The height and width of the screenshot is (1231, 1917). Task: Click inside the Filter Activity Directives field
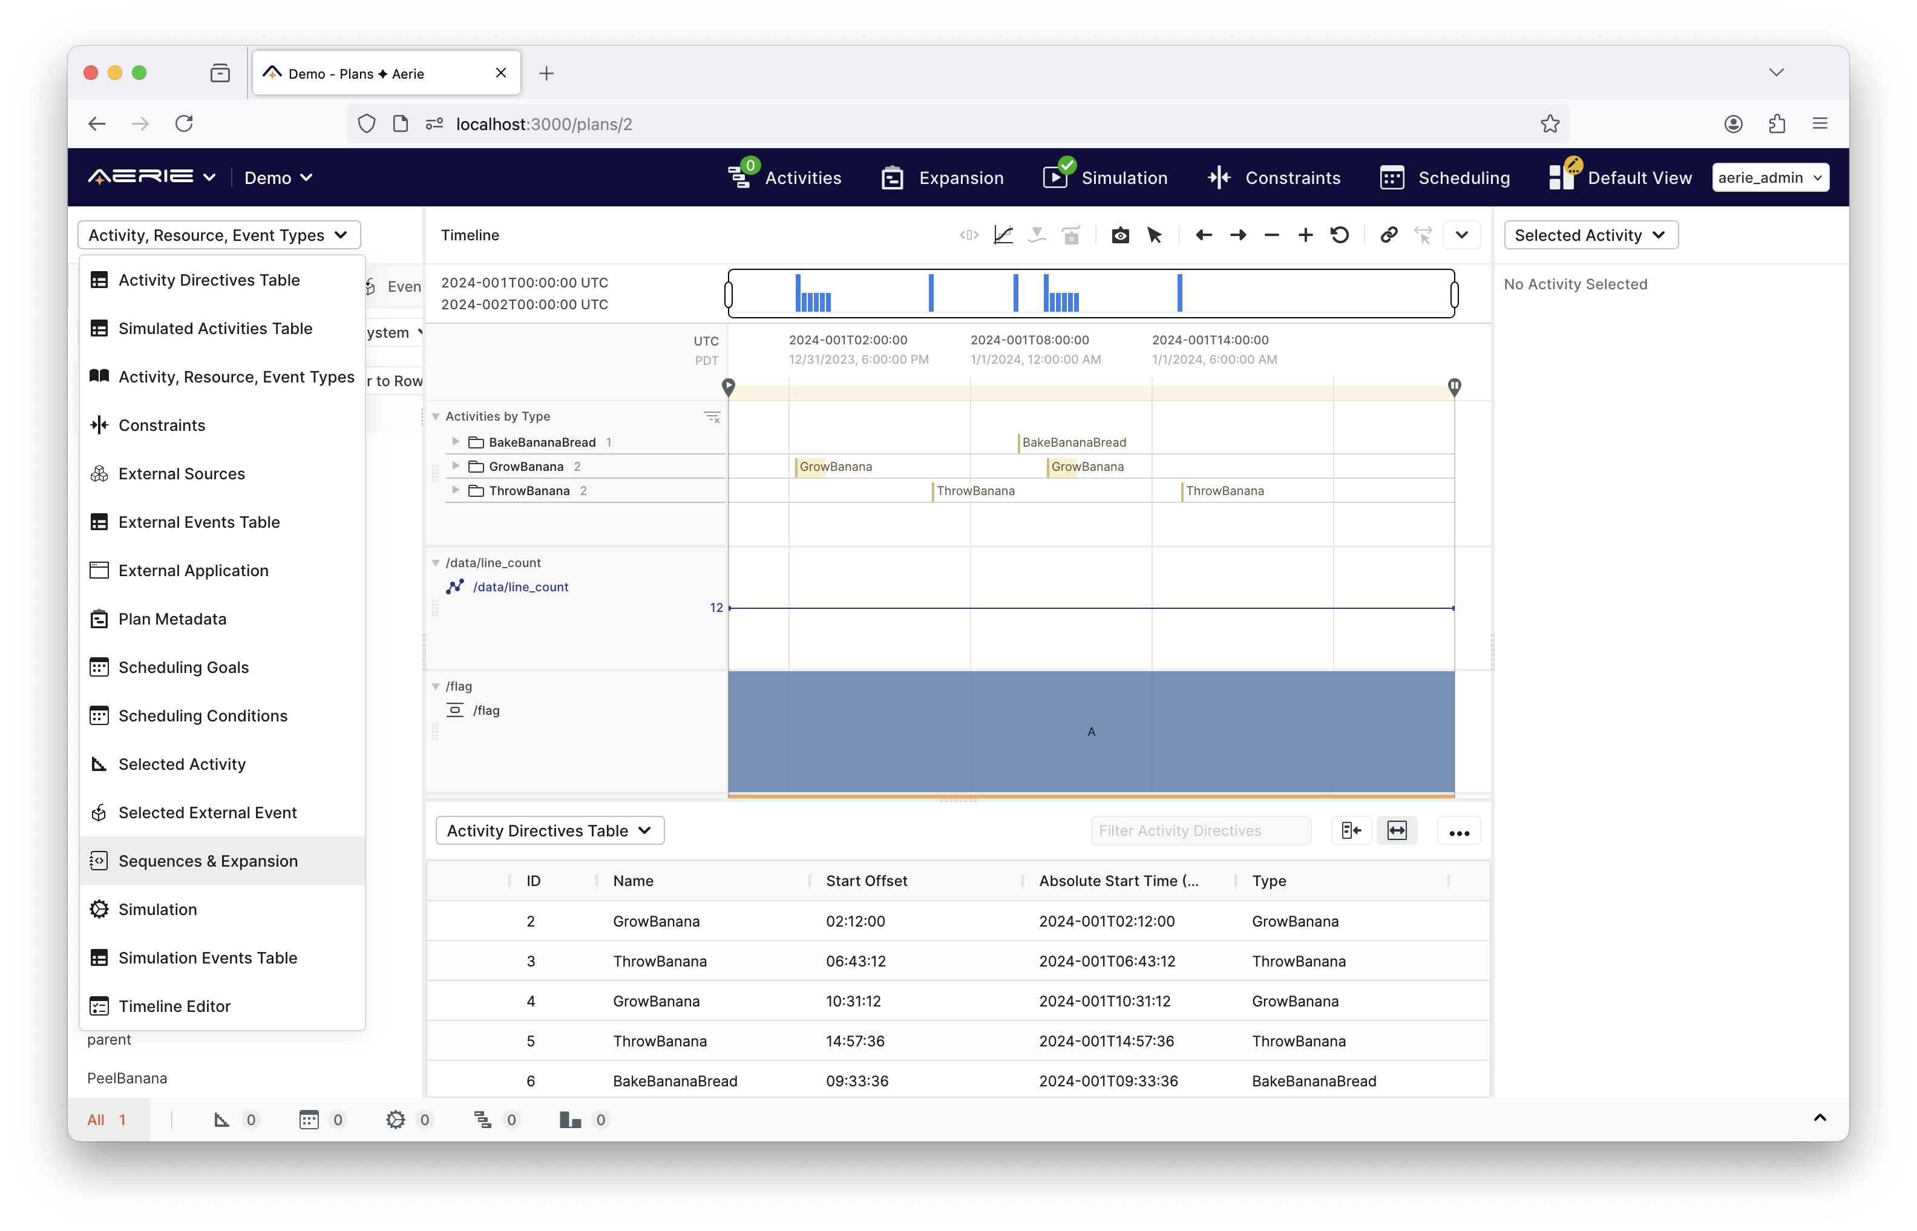[1200, 830]
